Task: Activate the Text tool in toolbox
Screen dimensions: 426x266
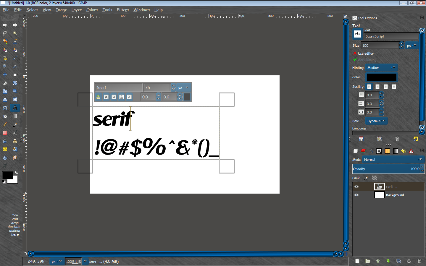Action: coord(15,108)
